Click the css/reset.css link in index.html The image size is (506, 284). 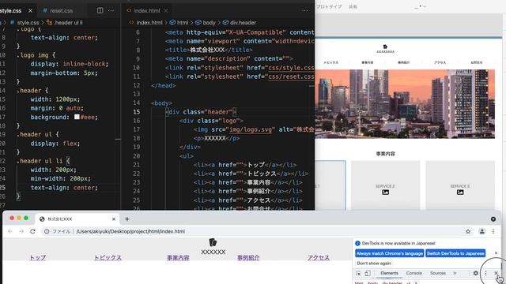[x=291, y=77]
